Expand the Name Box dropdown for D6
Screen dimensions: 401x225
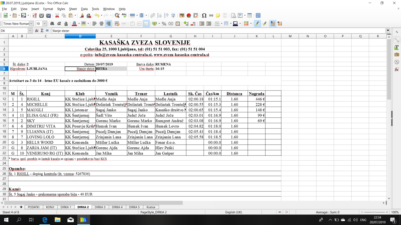[30, 30]
